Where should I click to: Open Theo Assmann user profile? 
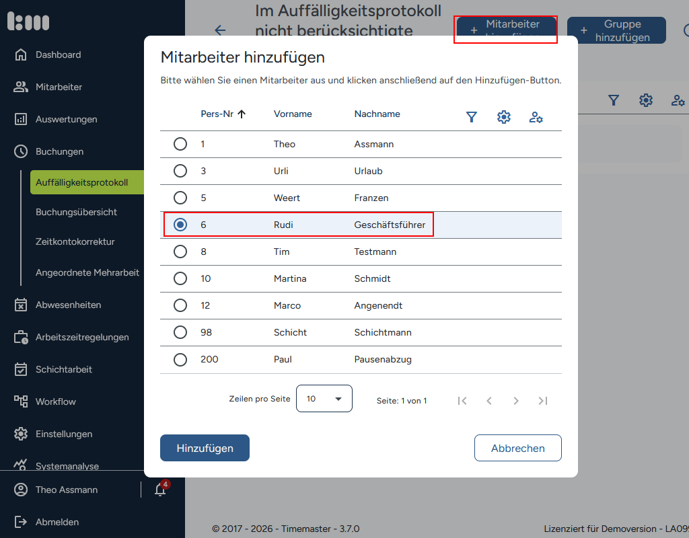[x=56, y=490]
